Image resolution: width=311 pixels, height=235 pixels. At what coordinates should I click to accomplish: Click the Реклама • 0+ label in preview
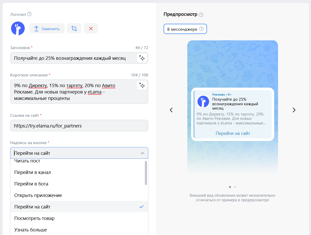tap(222, 95)
